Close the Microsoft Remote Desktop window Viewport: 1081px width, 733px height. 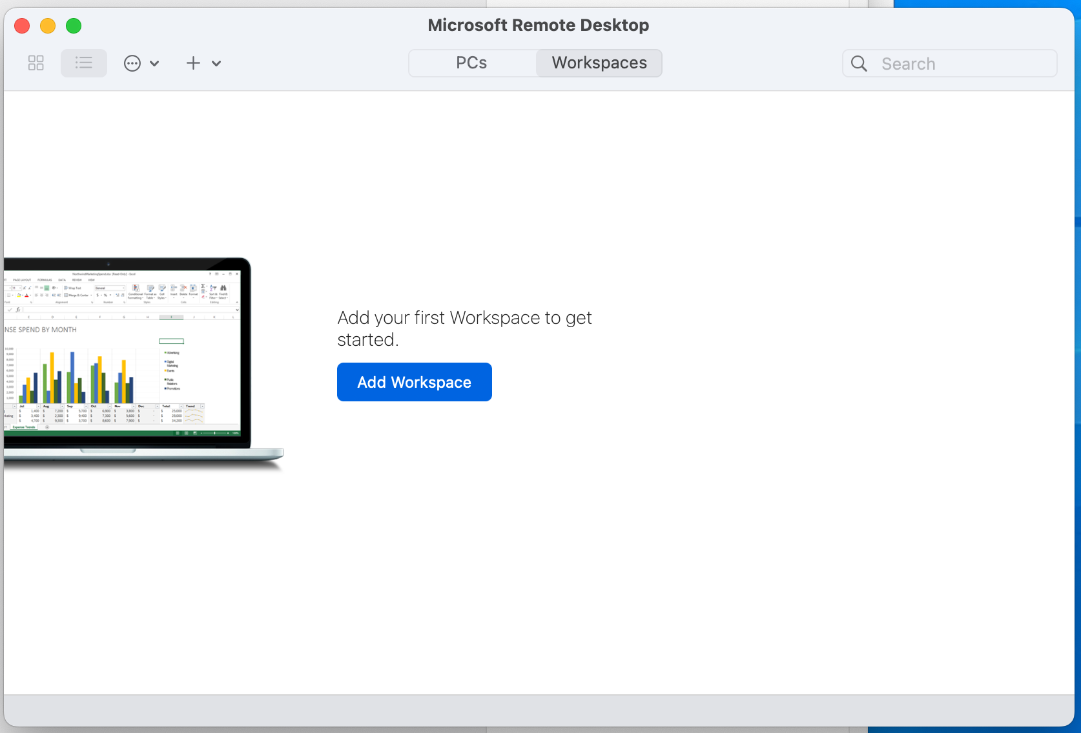(x=22, y=26)
